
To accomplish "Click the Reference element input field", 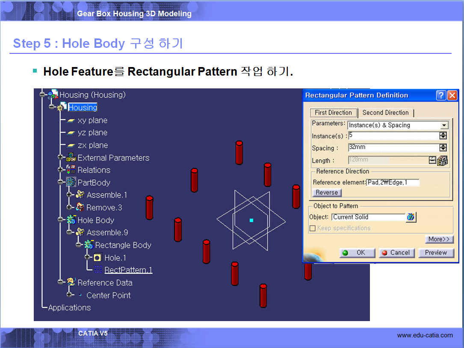I will [393, 182].
